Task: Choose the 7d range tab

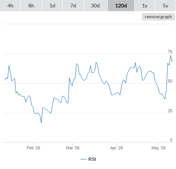Action: click(x=73, y=6)
